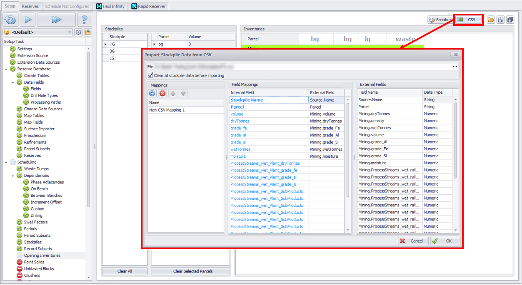This screenshot has width=522, height=285.
Task: Open the Scripts dropdown button
Action: [440, 20]
